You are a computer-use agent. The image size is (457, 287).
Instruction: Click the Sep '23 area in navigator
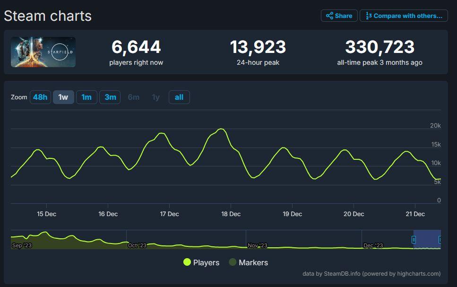pos(22,245)
